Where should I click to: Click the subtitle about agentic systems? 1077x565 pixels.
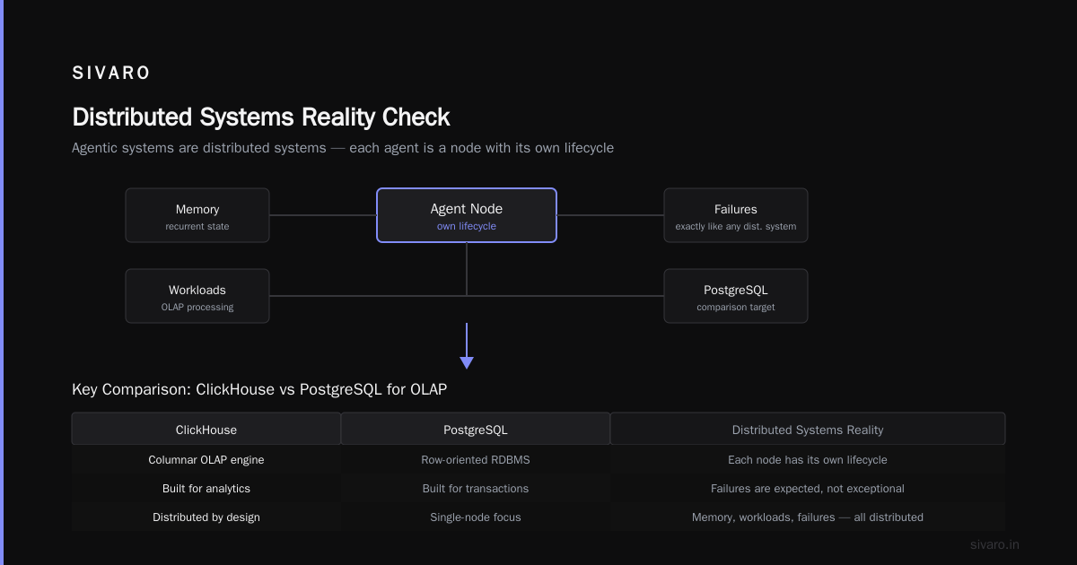[343, 148]
